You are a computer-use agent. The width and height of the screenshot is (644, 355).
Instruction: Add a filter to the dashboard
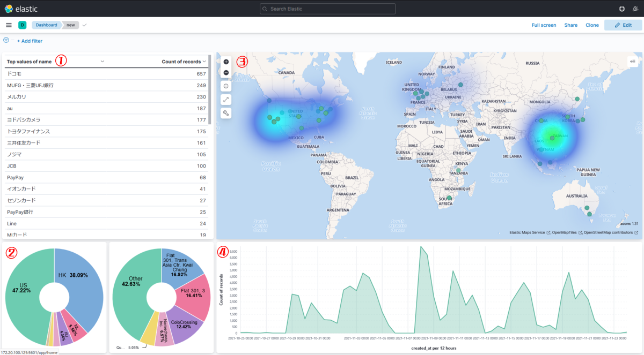(x=30, y=41)
